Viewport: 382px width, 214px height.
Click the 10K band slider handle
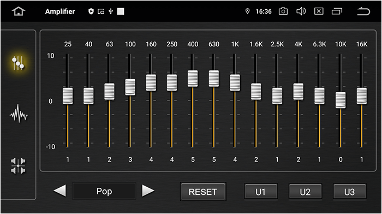click(x=341, y=100)
